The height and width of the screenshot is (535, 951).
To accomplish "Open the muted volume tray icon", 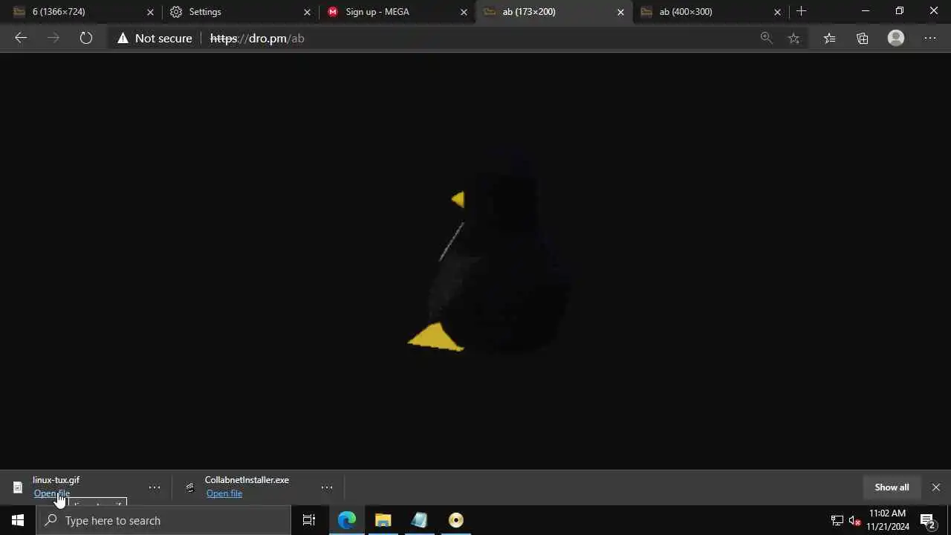I will pos(855,520).
